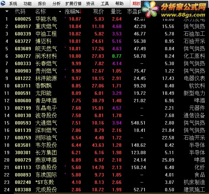Select stock row 润禾材料
The height and width of the screenshot is (194, 209).
[x=105, y=56]
